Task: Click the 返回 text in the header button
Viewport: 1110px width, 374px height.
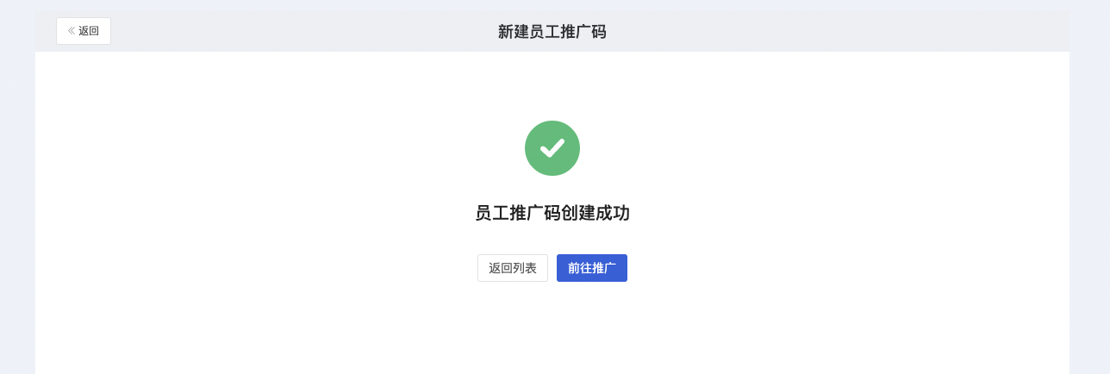Action: [89, 31]
